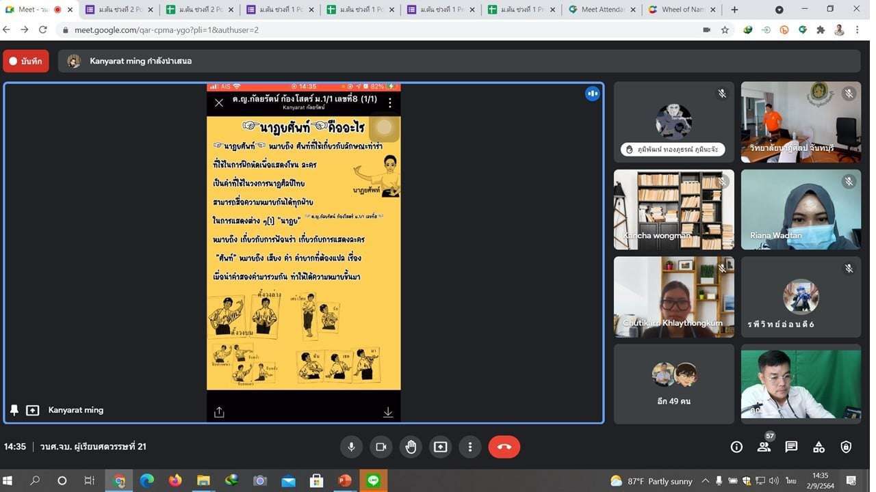Bookmark this page with star icon

pyautogui.click(x=725, y=30)
